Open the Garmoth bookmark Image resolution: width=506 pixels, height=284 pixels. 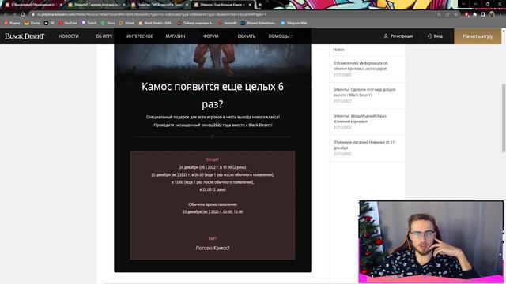tap(228, 23)
